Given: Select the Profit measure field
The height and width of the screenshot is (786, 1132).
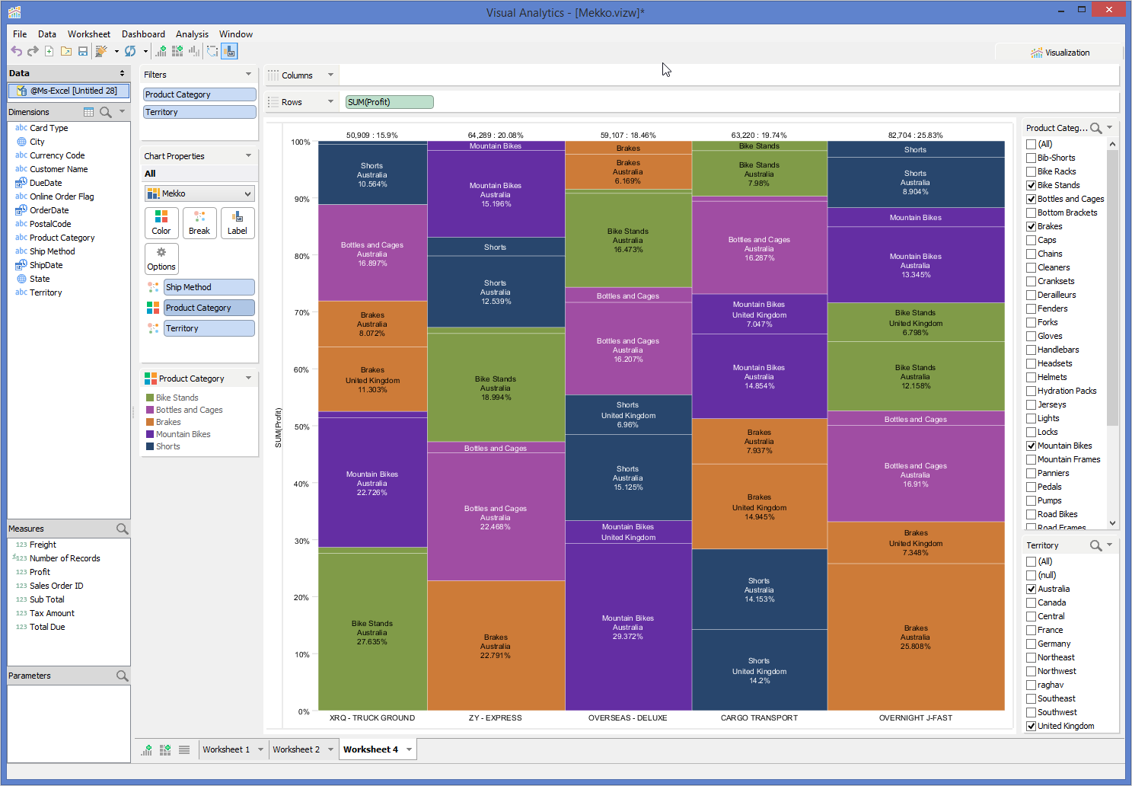Looking at the screenshot, I should pyautogui.click(x=40, y=572).
